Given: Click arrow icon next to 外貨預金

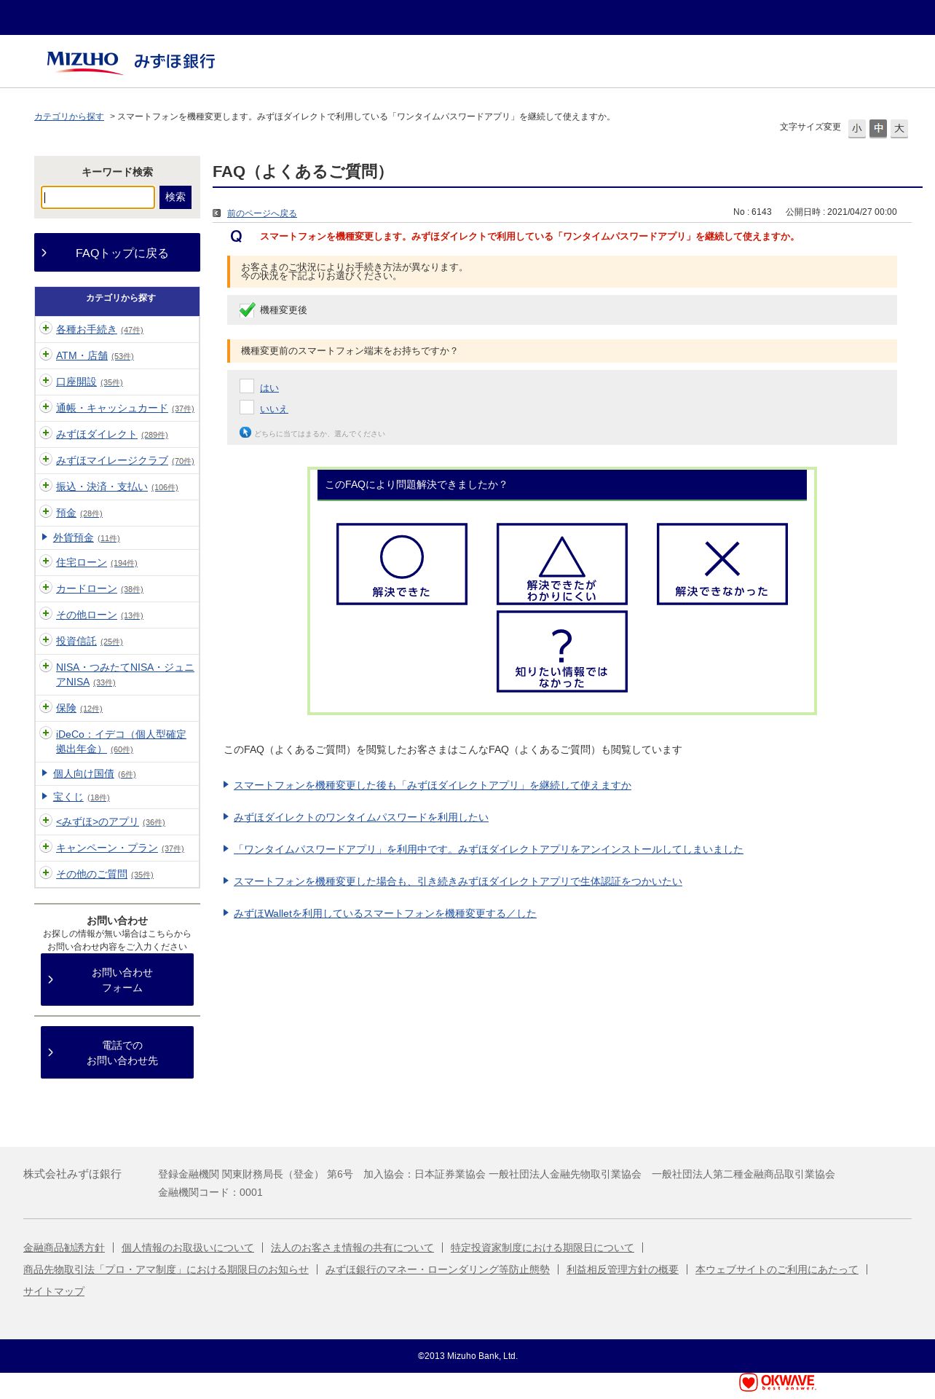Looking at the screenshot, I should pyautogui.click(x=45, y=537).
